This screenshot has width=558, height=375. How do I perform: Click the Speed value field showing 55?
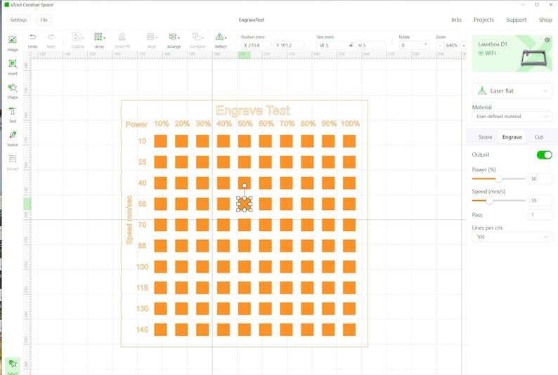point(540,201)
